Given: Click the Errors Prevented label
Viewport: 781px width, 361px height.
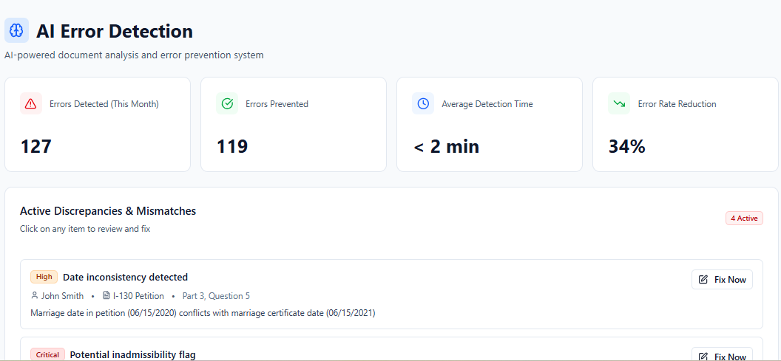Looking at the screenshot, I should [277, 104].
